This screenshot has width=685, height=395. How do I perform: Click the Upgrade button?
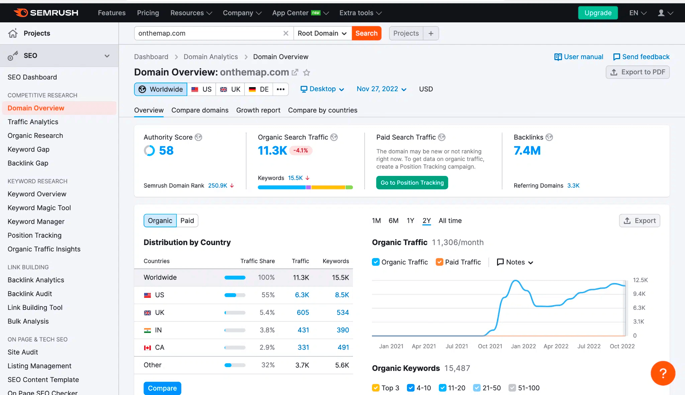tap(598, 13)
